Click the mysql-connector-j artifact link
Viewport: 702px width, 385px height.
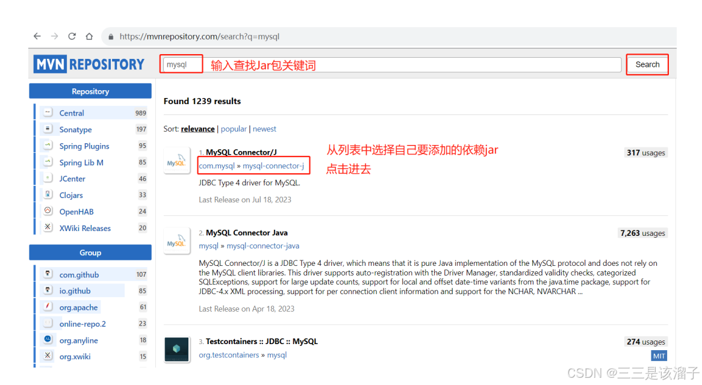273,166
